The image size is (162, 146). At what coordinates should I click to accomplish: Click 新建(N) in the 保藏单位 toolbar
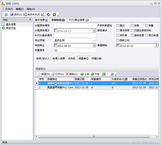click(x=44, y=74)
